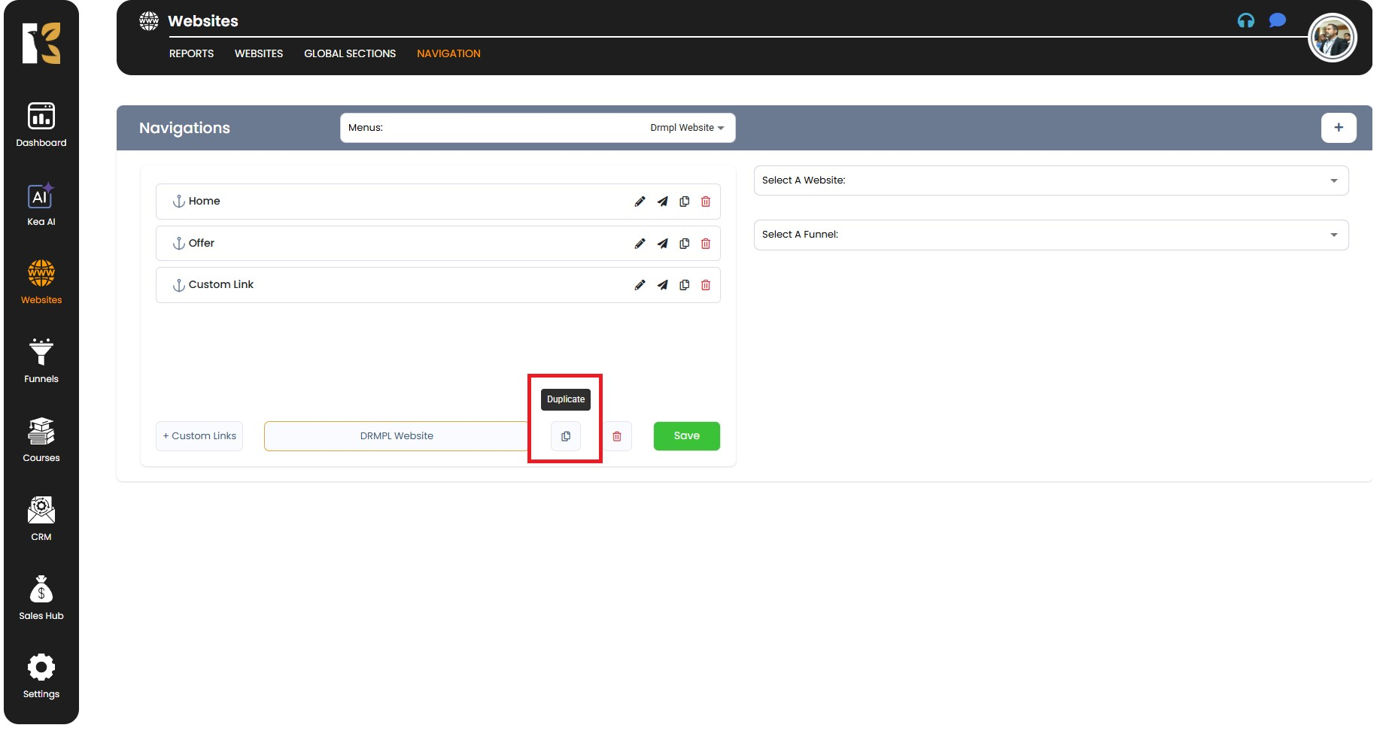Screen dimensions: 1398x731
Task: Delete the menu using the bottom trash icon
Action: click(x=617, y=436)
